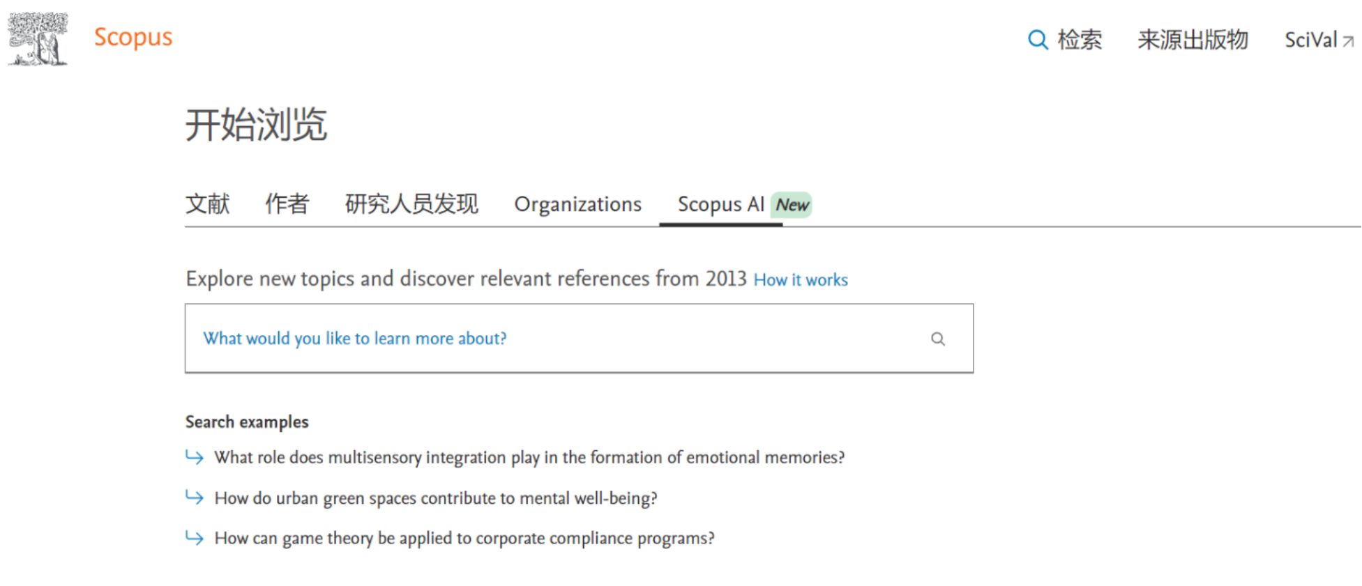Choose game theory compliance example question
This screenshot has width=1362, height=586.
pos(464,539)
